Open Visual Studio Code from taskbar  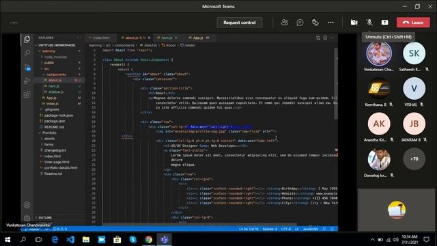tap(70, 239)
